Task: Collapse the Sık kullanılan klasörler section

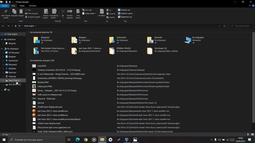Action: 29,32
